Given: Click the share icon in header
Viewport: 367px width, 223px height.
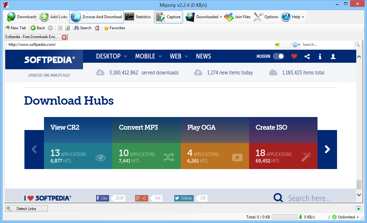Looking at the screenshot, I should click(307, 56).
